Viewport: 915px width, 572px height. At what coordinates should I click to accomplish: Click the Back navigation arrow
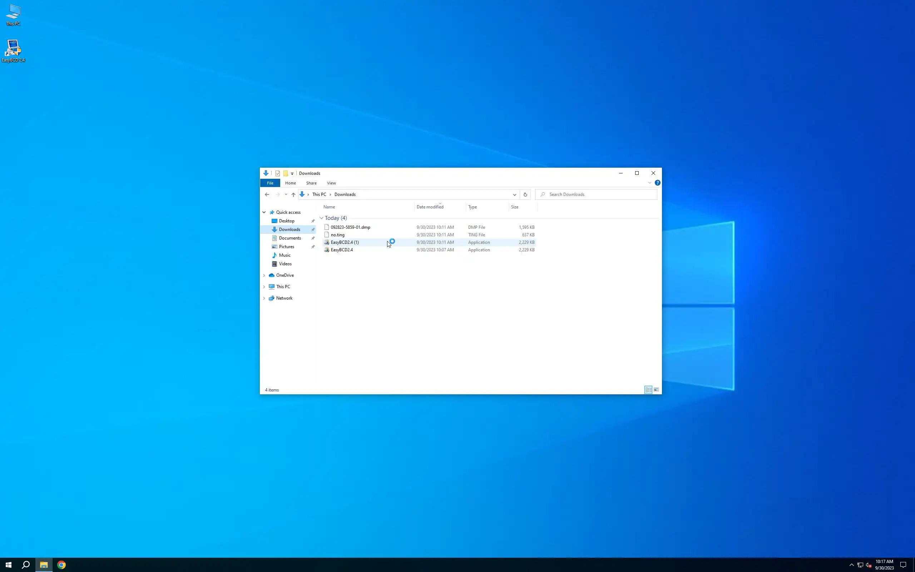point(267,194)
